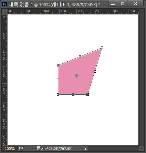Maximize the document window
The height and width of the screenshot is (153, 146).
coord(123,4)
